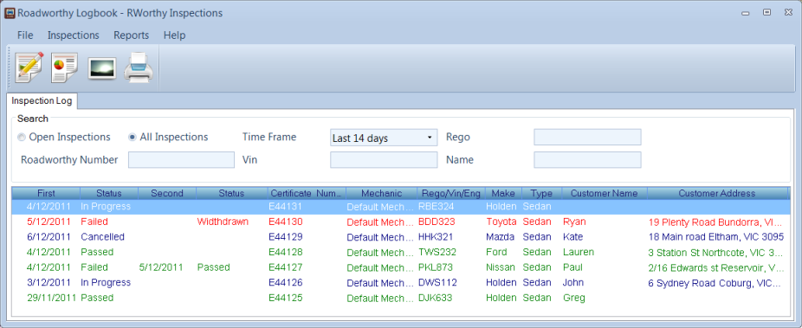Open the File menu
This screenshot has height=328, width=802.
tap(25, 35)
